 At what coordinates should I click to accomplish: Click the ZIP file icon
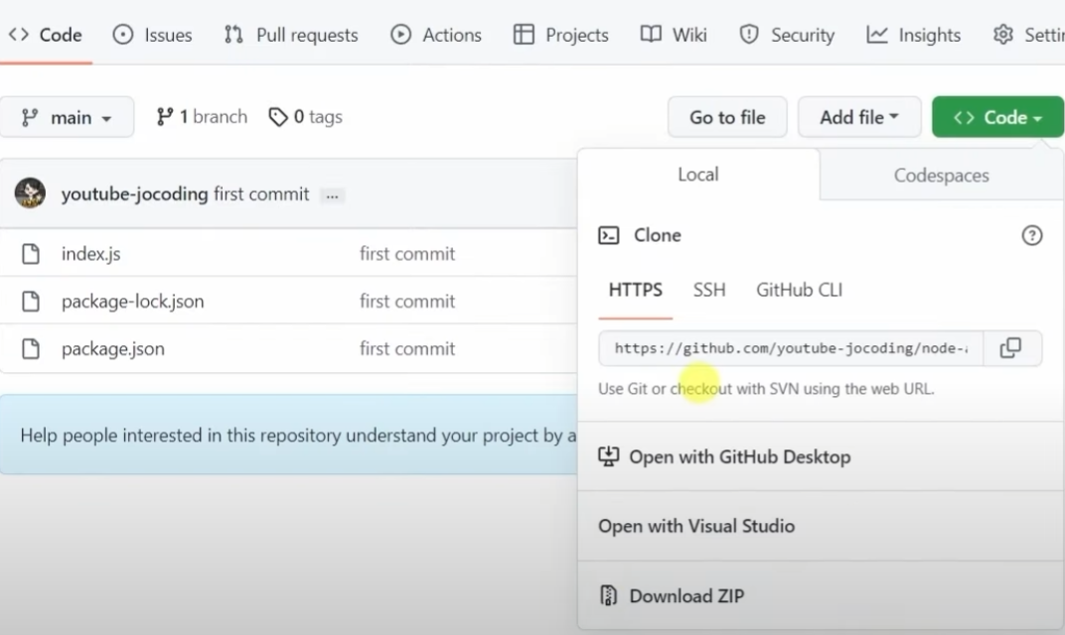[x=609, y=595]
